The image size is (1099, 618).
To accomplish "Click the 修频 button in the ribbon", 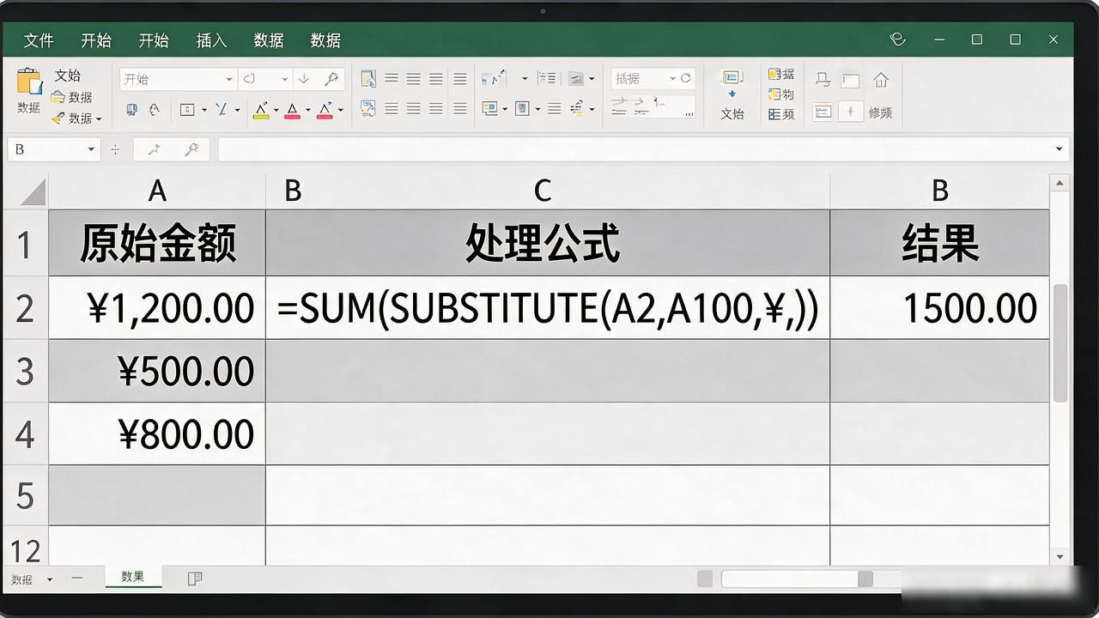I will pos(880,112).
